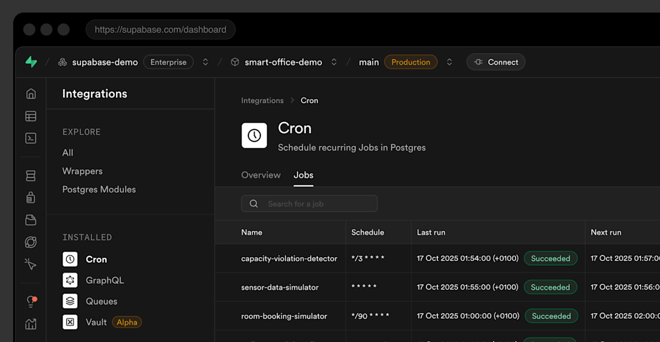660x342 pixels.
Task: Select the Jobs tab
Action: [303, 175]
